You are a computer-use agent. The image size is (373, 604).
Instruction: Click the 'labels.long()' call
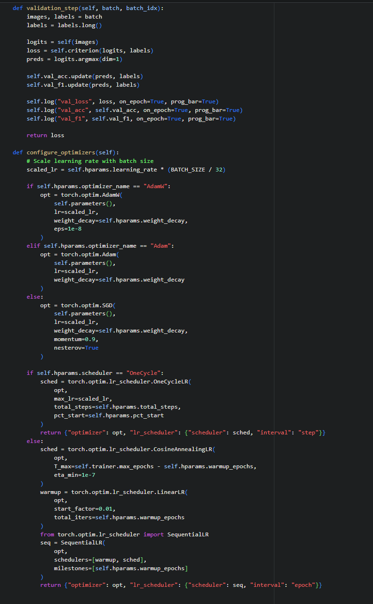[x=80, y=25]
